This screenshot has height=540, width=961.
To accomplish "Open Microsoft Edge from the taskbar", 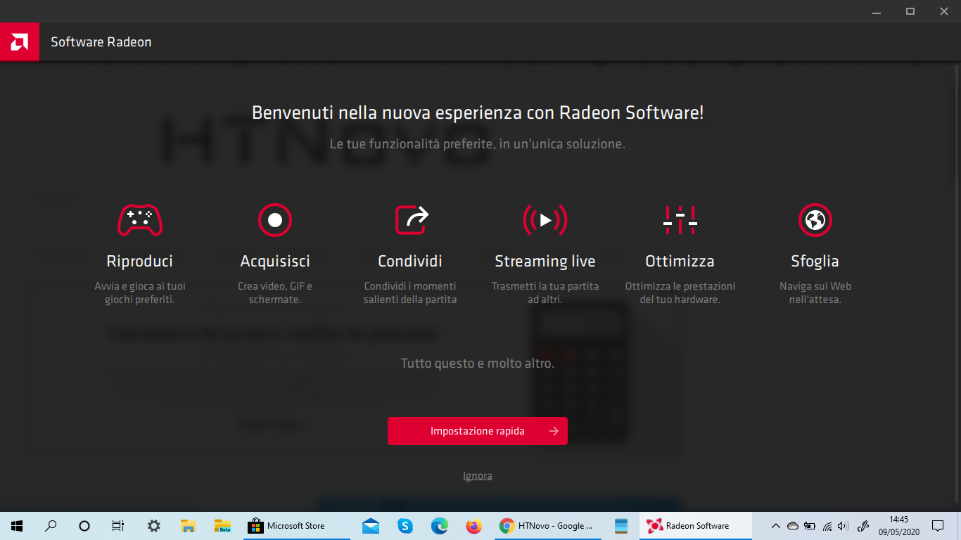I will point(440,526).
